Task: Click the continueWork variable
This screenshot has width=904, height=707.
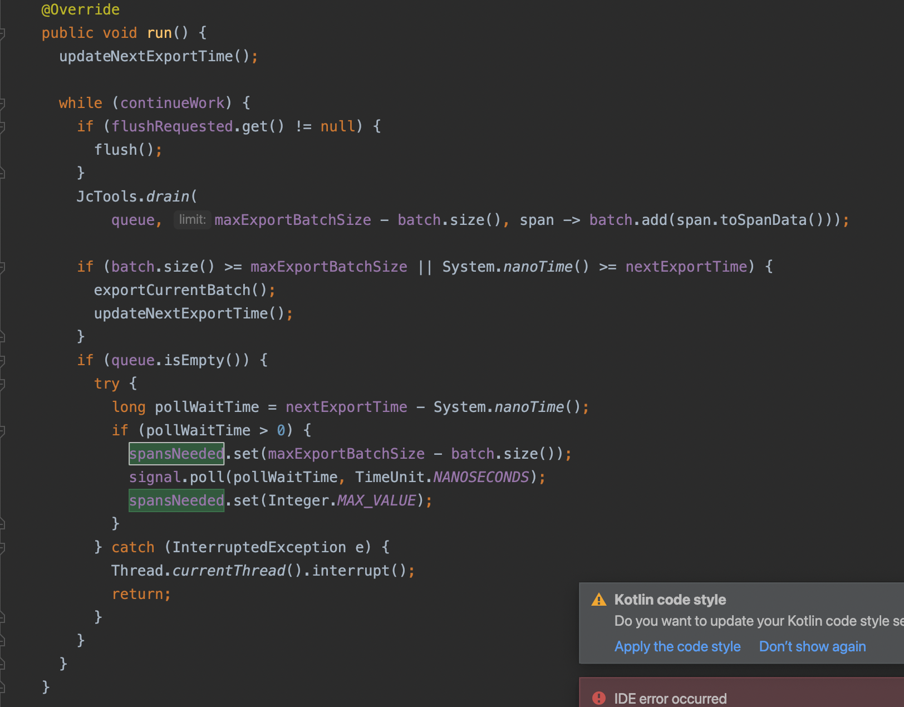Action: point(172,103)
